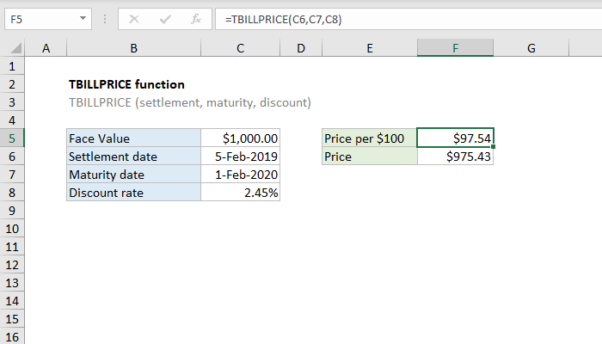Screen dimensions: 602x344
Task: Select column B header
Action: (133, 48)
